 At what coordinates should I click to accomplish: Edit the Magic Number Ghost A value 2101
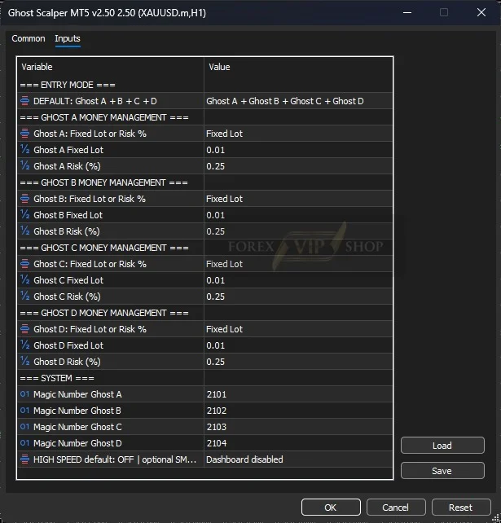pos(298,394)
